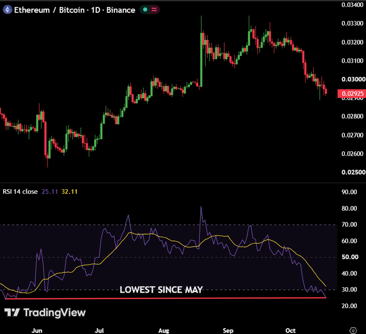The image size is (366, 334).
Task: Click the 0.02700 price axis label
Action: point(353,135)
